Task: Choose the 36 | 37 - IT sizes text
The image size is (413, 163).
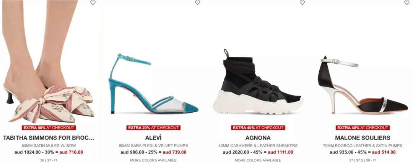Action: [x=49, y=160]
